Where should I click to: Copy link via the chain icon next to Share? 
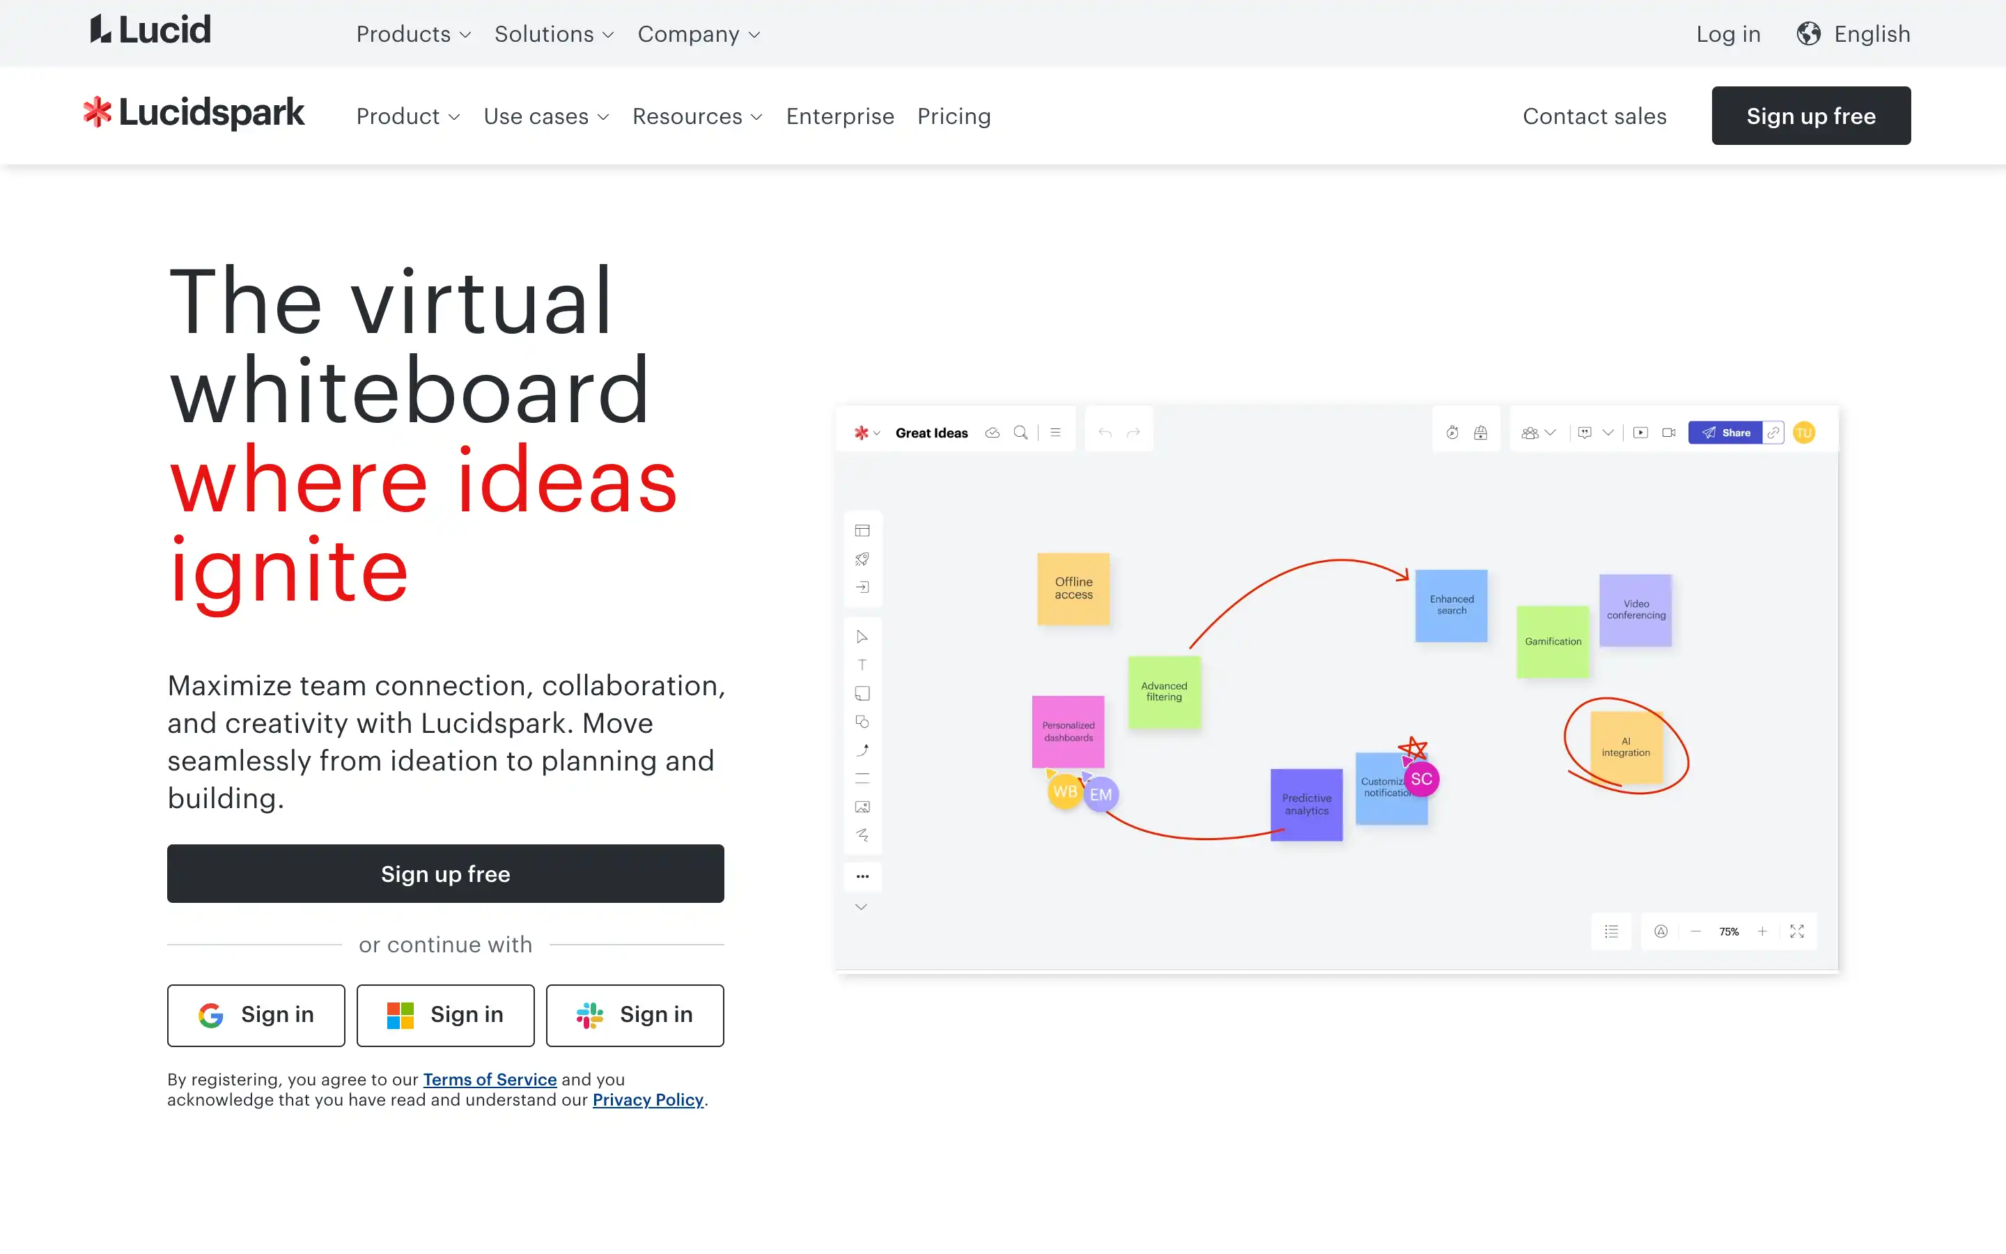click(x=1773, y=432)
